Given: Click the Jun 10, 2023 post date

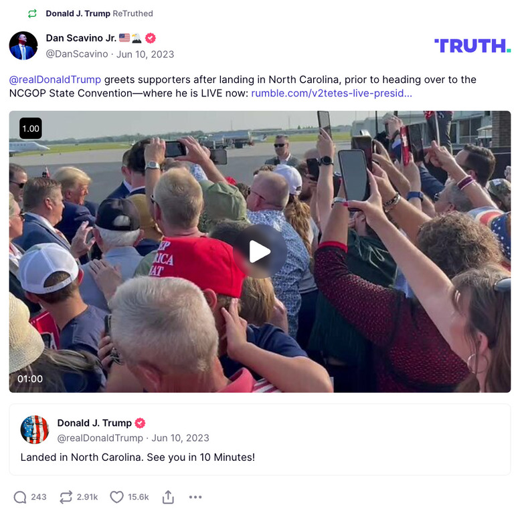Looking at the screenshot, I should click(145, 54).
